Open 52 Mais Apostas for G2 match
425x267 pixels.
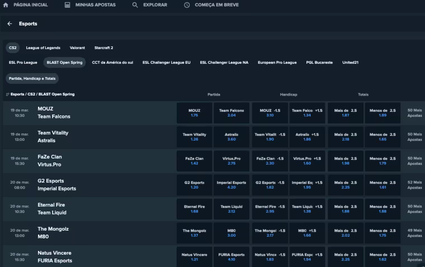pos(415,185)
